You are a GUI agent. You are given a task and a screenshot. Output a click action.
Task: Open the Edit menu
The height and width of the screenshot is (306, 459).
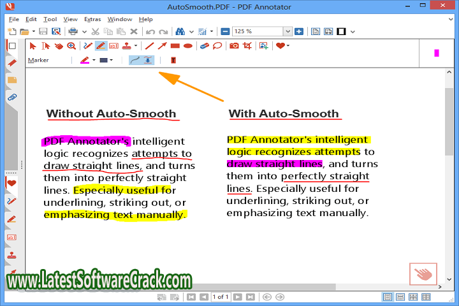[x=31, y=19]
